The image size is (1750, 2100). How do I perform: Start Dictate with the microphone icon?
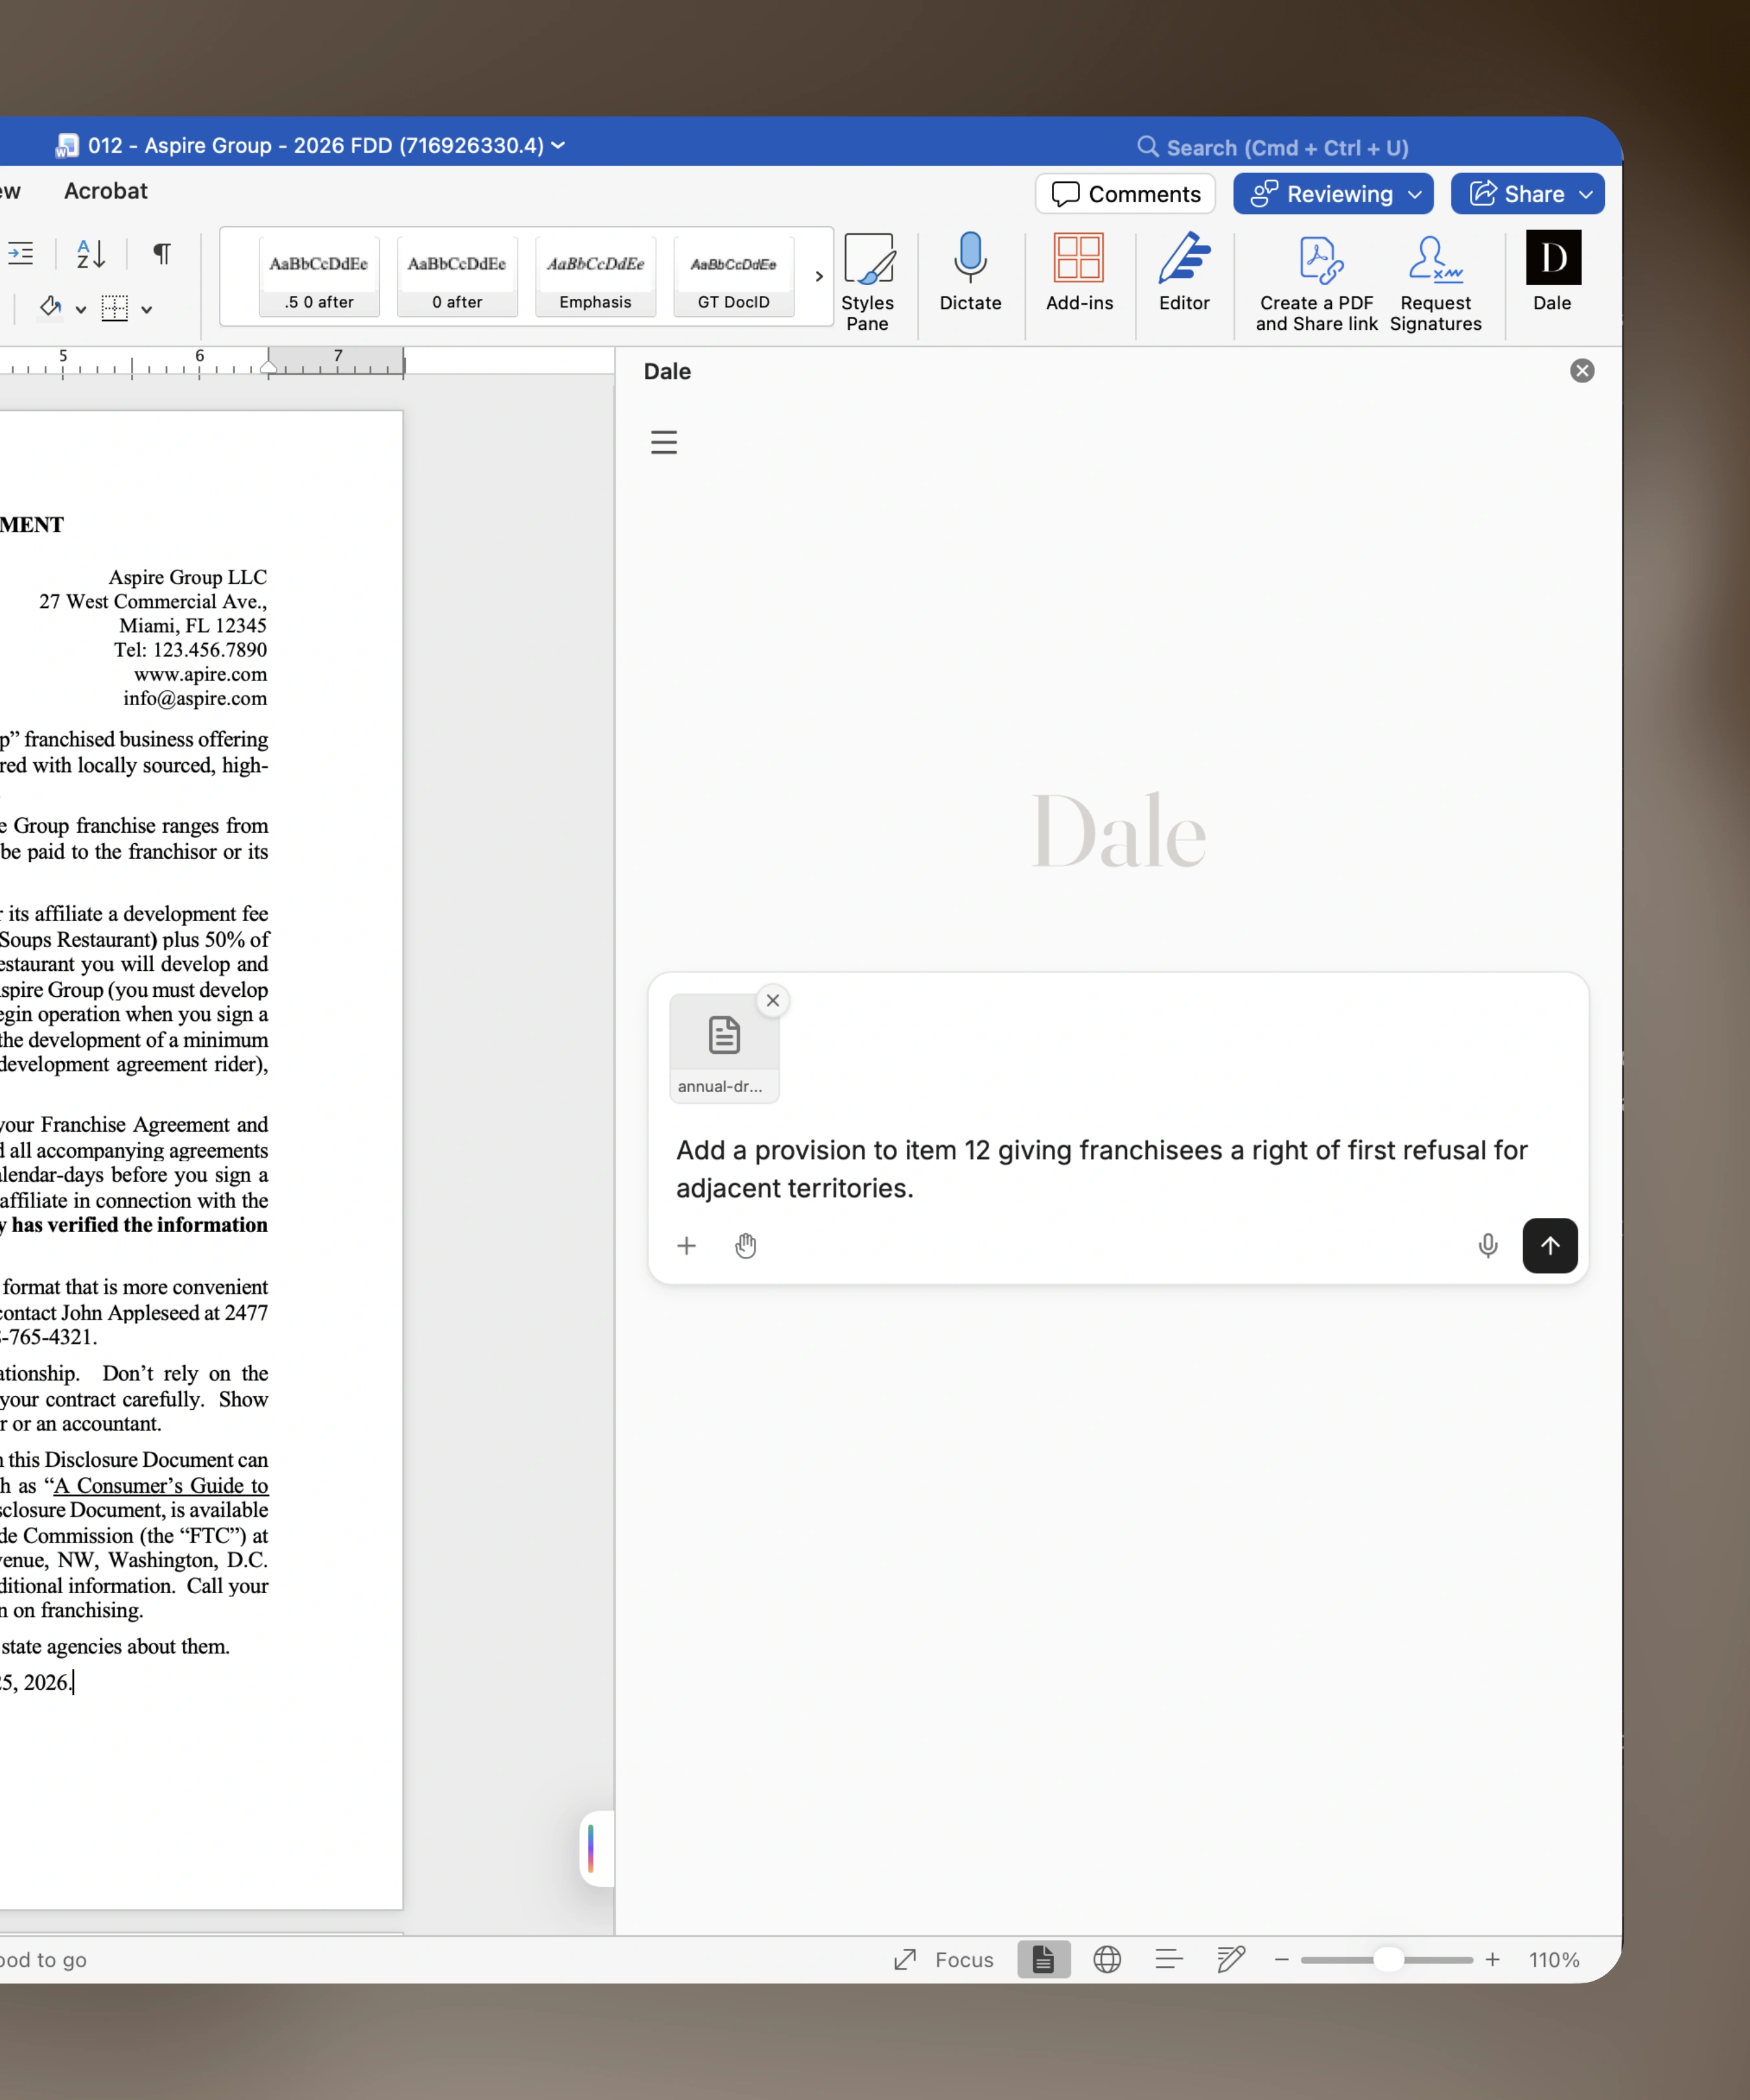pyautogui.click(x=970, y=271)
